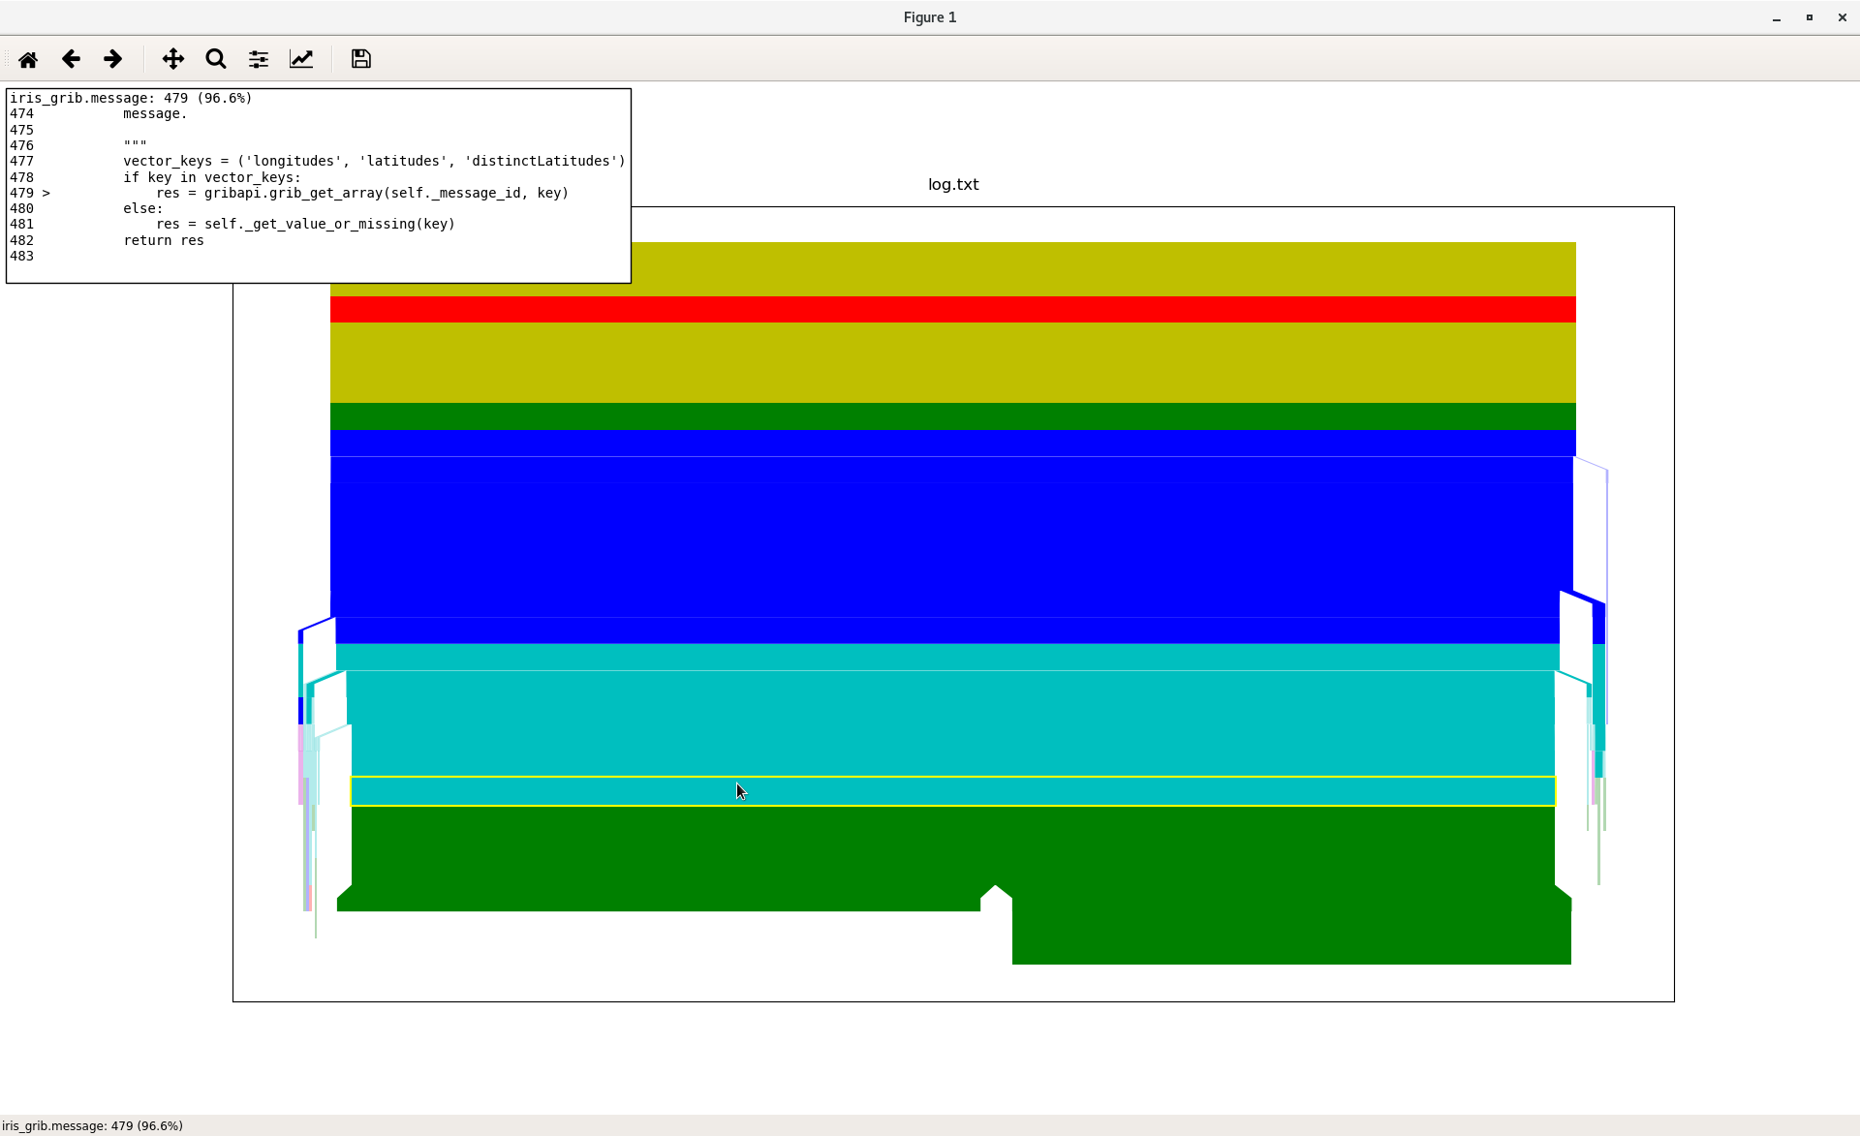Click the Figure 1 title bar text
1860x1136 pixels.
coord(929,17)
